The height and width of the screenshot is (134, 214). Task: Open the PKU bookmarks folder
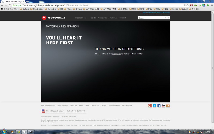coord(149,9)
